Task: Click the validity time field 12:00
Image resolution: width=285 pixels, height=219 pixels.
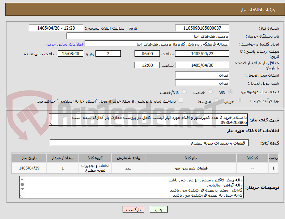Action: click(147, 65)
